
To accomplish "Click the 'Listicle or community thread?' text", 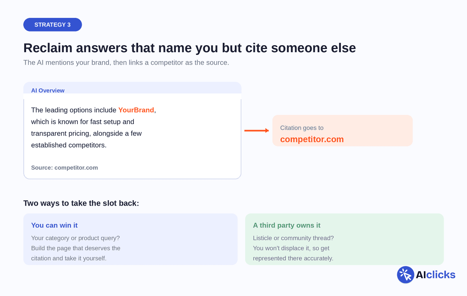I will click(x=293, y=238).
